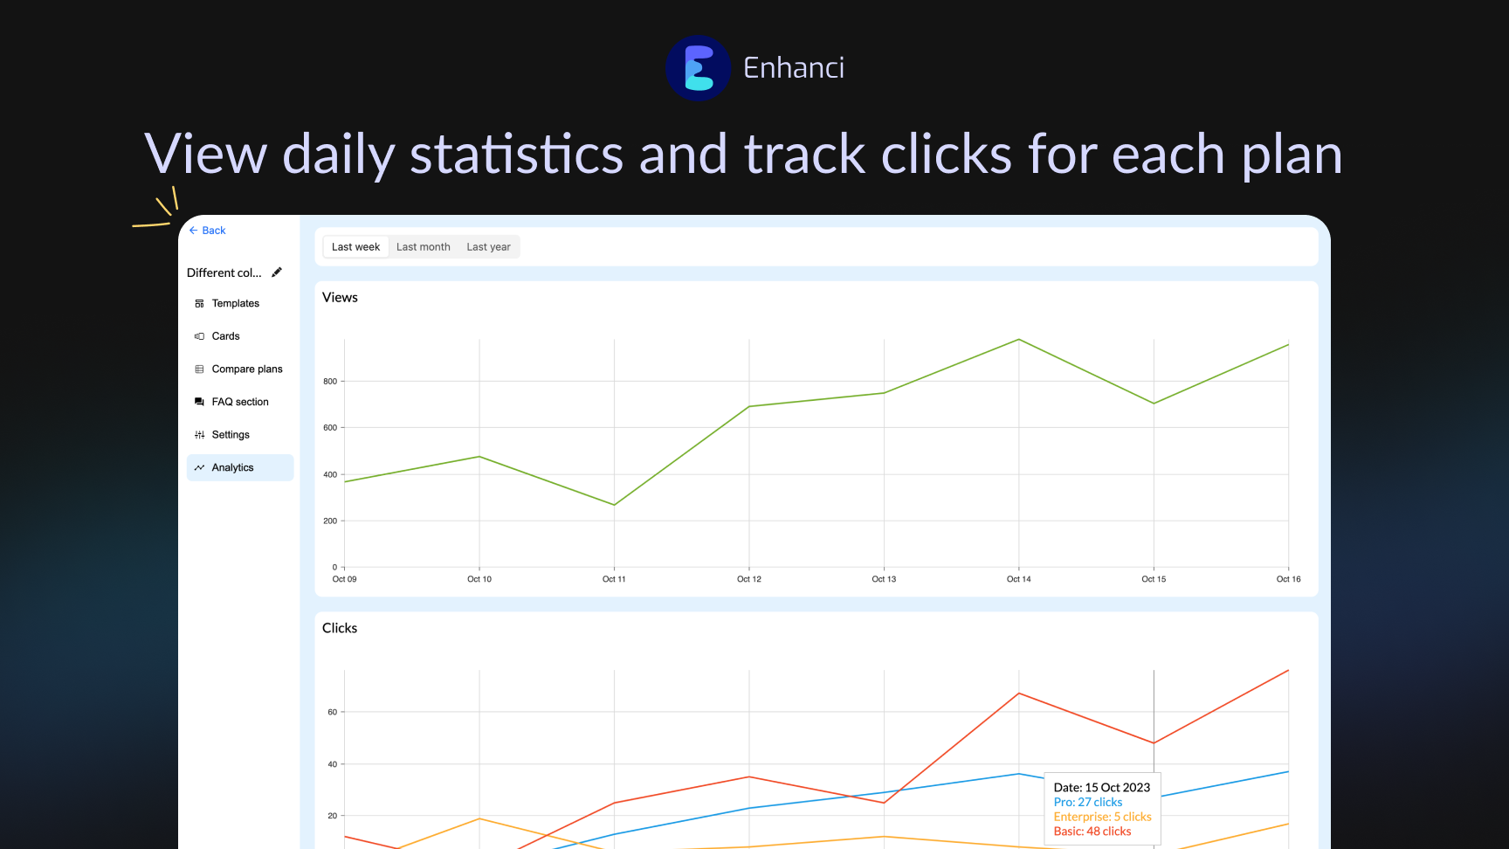Click the Analytics trend line icon

point(199,468)
